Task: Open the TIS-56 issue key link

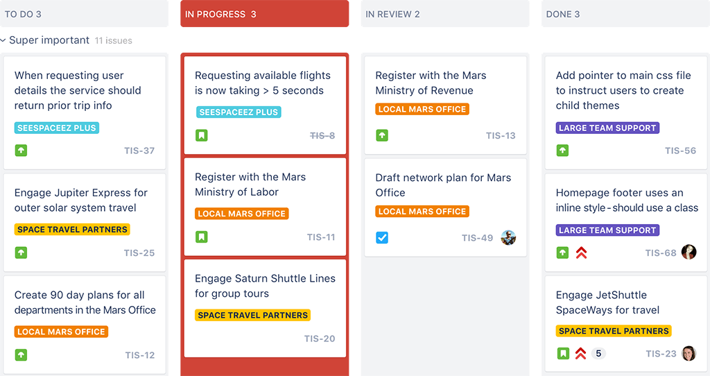Action: pos(681,151)
